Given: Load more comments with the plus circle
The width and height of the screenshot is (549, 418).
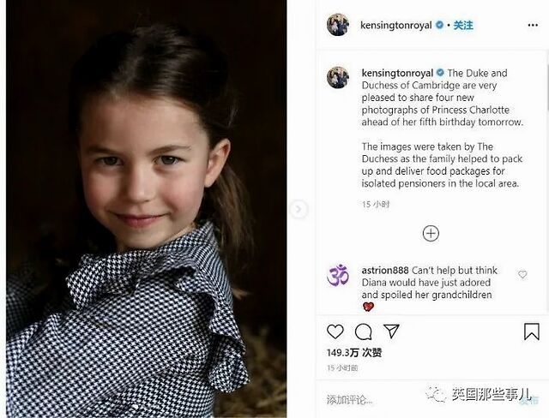Looking at the screenshot, I should click(x=431, y=233).
